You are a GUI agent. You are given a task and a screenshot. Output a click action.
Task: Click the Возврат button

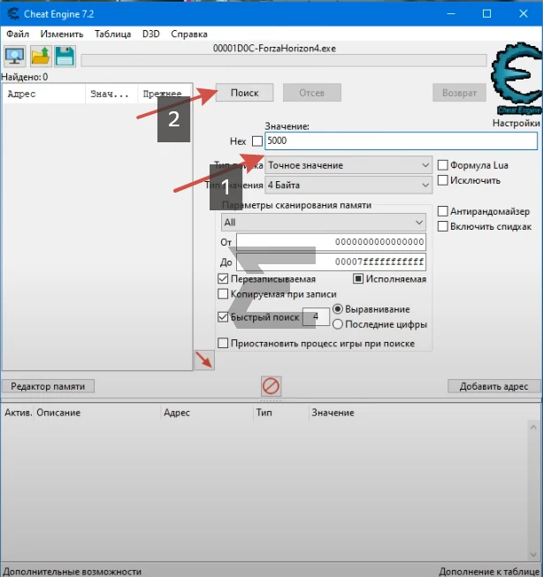[459, 93]
